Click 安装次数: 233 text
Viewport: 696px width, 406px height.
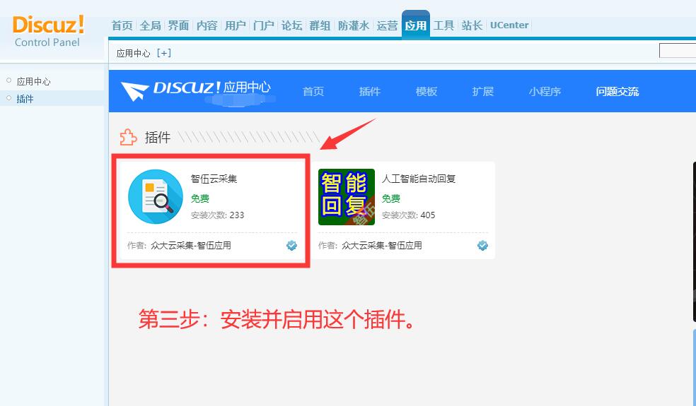pos(218,215)
